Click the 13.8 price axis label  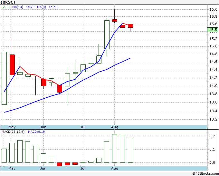point(213,94)
